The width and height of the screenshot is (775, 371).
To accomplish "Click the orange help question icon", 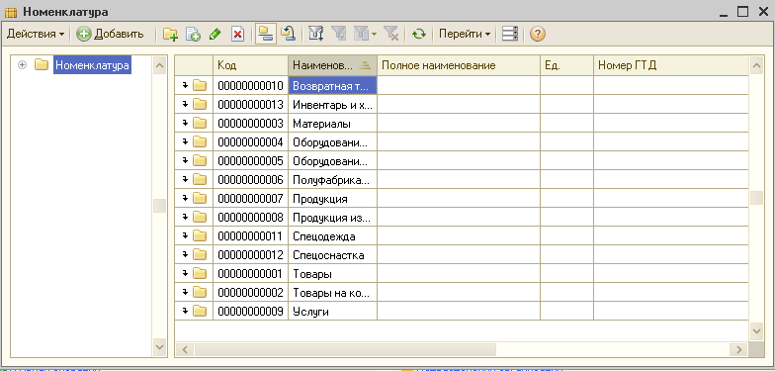I will pyautogui.click(x=538, y=34).
